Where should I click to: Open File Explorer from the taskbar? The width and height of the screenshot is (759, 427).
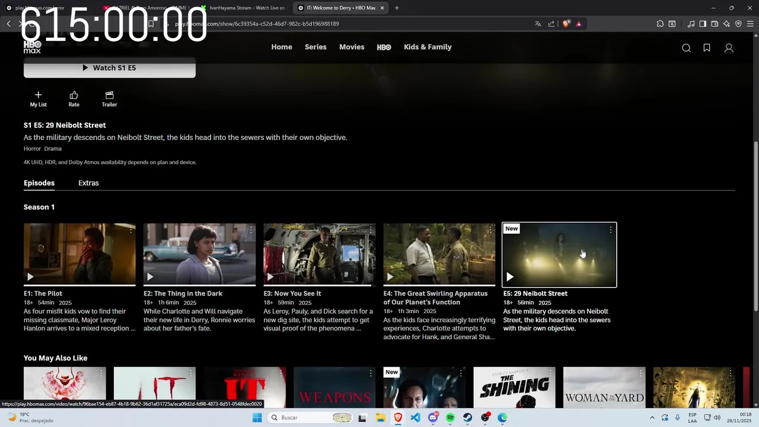(380, 418)
